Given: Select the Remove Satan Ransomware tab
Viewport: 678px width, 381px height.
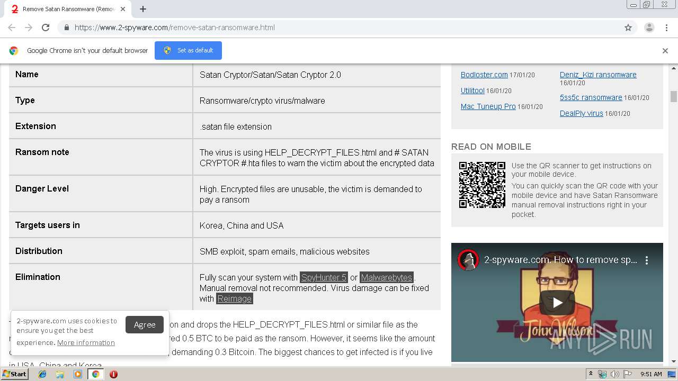Looking at the screenshot, I should [69, 9].
